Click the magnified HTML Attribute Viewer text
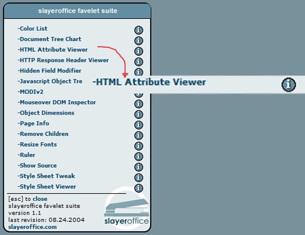This screenshot has height=235, width=305. coord(149,82)
